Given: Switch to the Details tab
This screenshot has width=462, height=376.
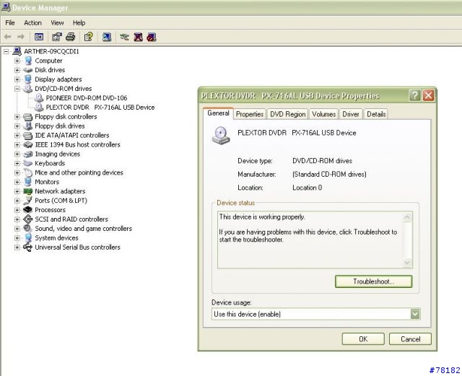Looking at the screenshot, I should (376, 114).
